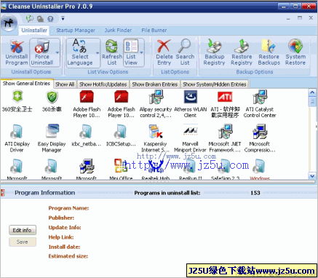
Task: Switch to the Uninstaller ribbon tab
Action: pyautogui.click(x=34, y=31)
